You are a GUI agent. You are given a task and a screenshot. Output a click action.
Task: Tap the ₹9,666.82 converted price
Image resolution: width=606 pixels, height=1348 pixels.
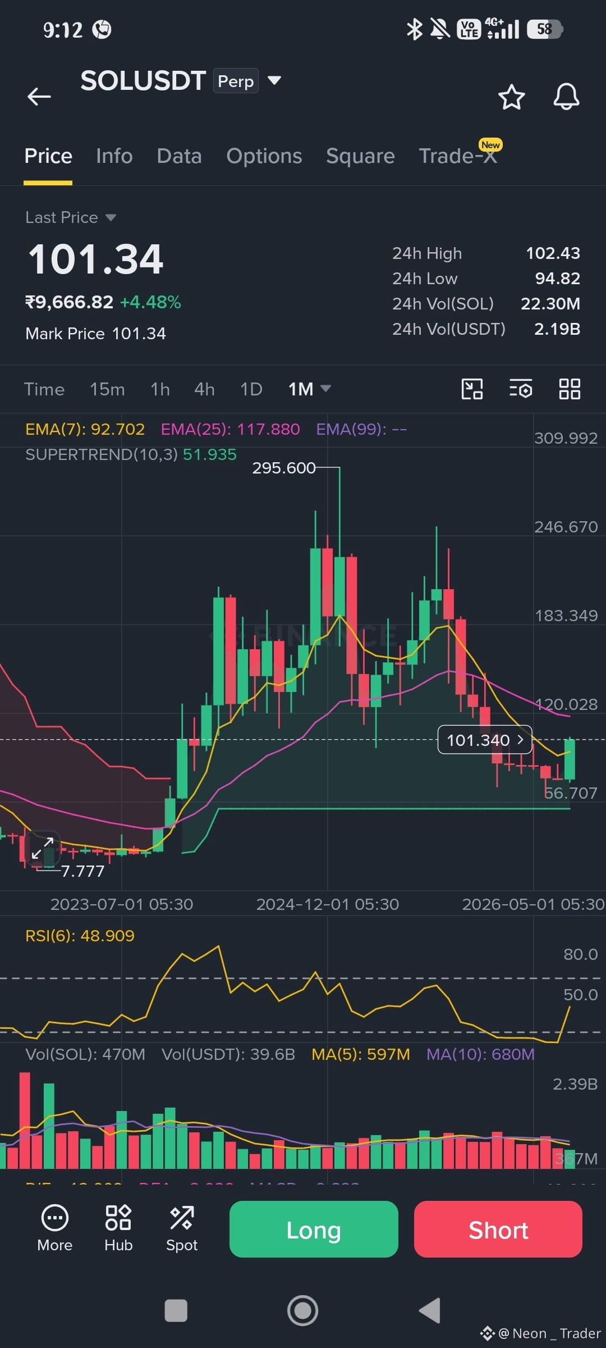pos(70,302)
